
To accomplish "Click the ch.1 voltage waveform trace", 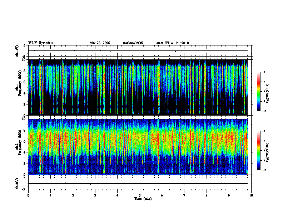I will pos(138,51).
